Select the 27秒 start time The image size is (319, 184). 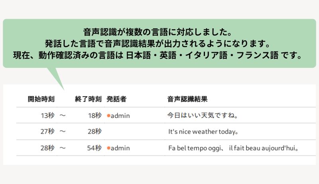(x=47, y=131)
